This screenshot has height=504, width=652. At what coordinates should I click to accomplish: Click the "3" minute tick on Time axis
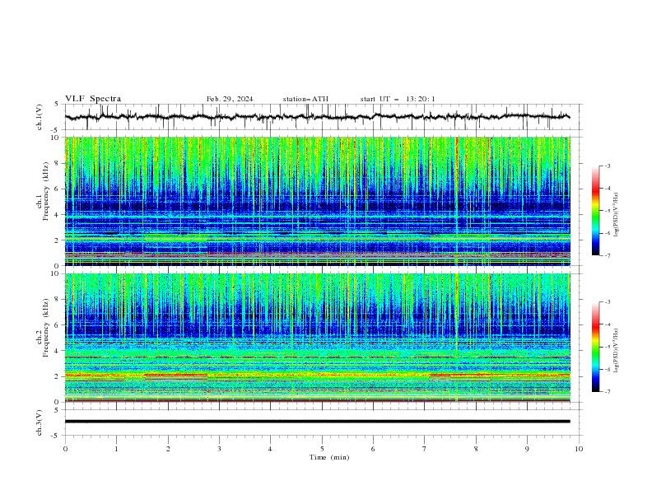[219, 449]
